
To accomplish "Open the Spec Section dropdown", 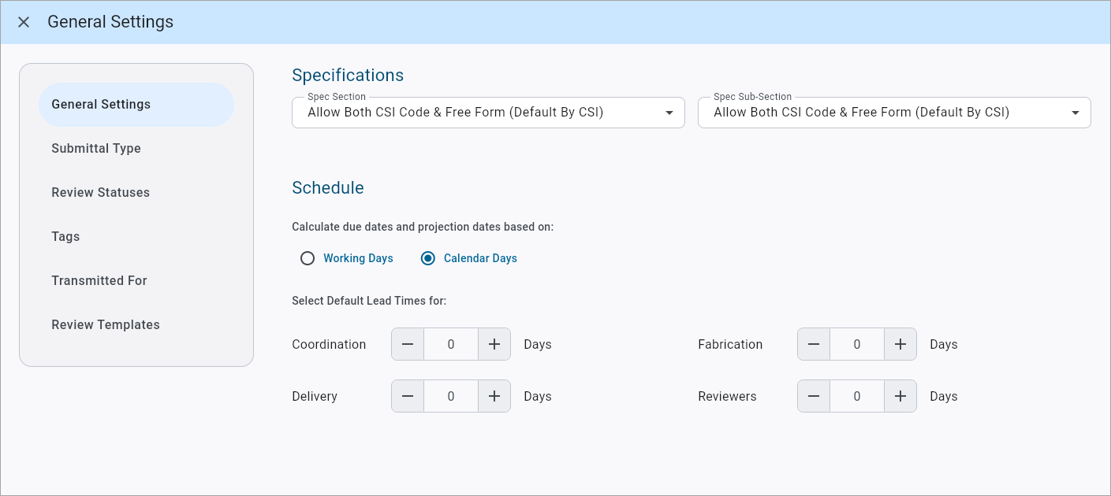I will tap(669, 113).
